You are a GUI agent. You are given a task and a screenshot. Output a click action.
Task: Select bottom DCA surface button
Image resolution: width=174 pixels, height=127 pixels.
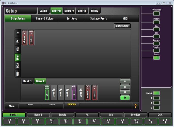(x=160, y=115)
